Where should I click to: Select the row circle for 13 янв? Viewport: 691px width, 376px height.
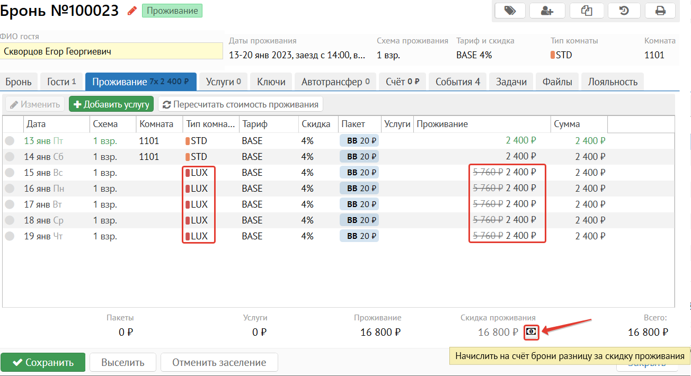tap(10, 141)
